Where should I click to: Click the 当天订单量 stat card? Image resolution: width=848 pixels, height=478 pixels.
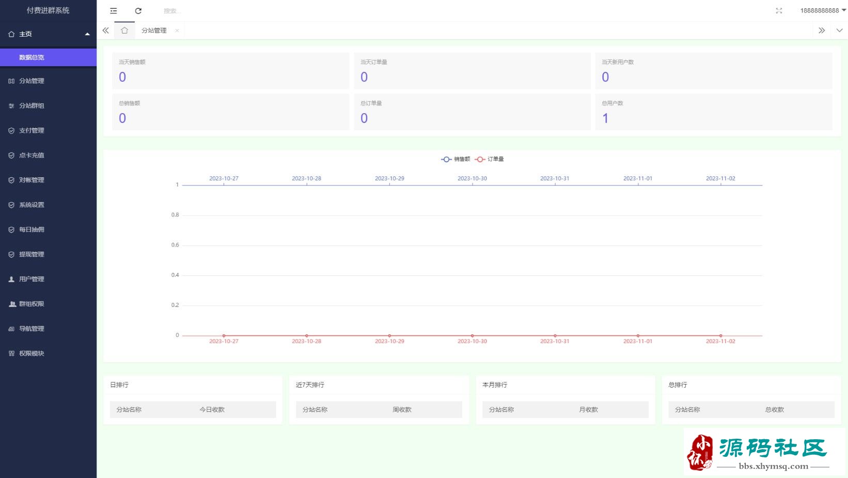[x=472, y=71]
